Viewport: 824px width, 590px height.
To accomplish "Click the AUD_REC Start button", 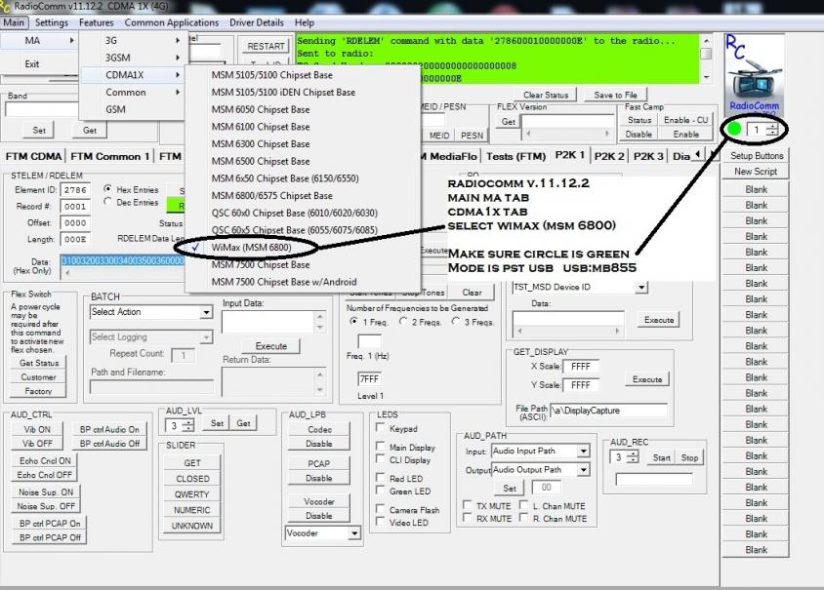I will pos(661,457).
